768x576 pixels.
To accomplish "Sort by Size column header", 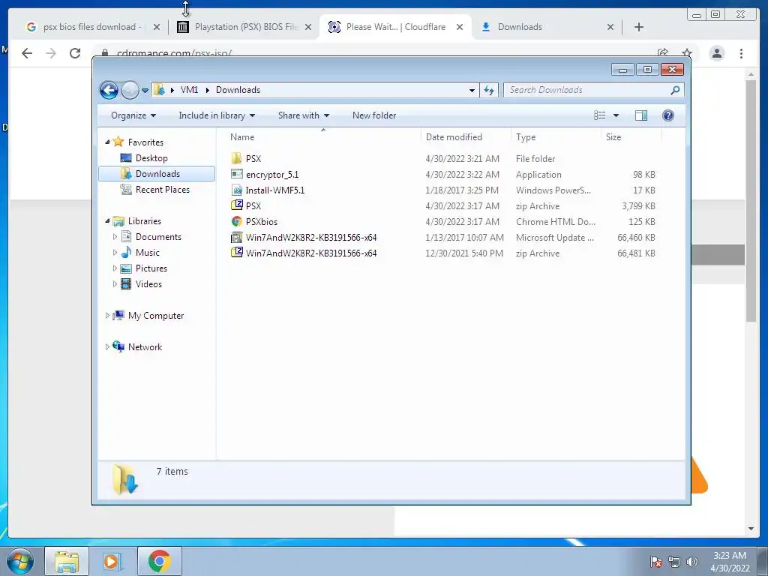I will tap(631, 137).
